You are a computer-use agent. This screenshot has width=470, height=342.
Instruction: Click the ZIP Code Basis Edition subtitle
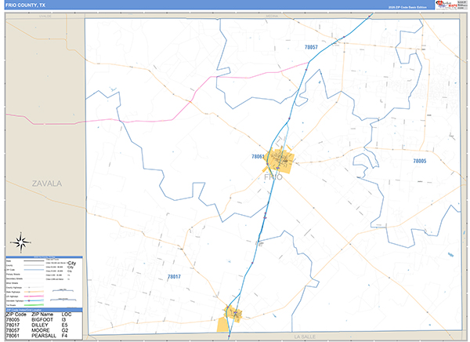point(407,7)
